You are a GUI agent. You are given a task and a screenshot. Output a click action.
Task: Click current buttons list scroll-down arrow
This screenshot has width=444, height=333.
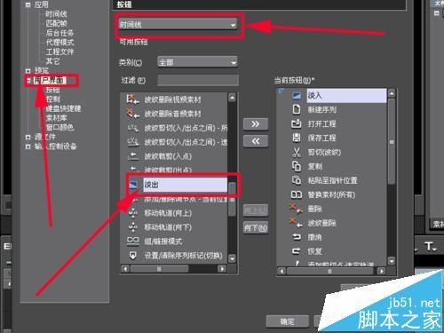coord(392,261)
